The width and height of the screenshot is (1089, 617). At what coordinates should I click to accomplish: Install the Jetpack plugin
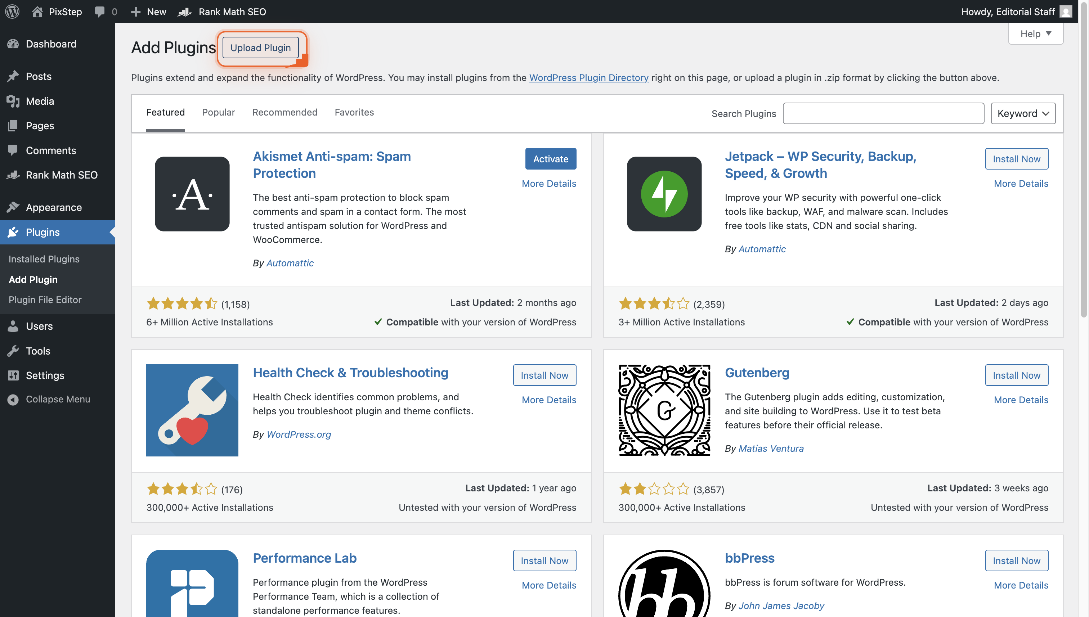point(1017,158)
